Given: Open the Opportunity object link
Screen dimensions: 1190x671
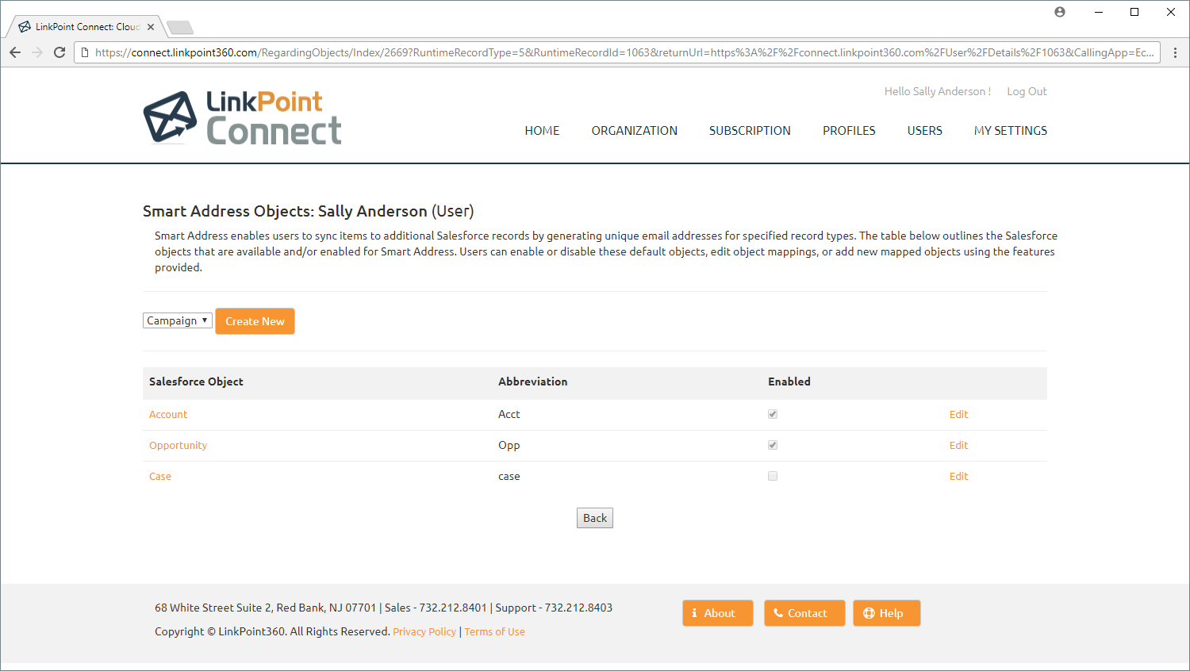Looking at the screenshot, I should (178, 445).
